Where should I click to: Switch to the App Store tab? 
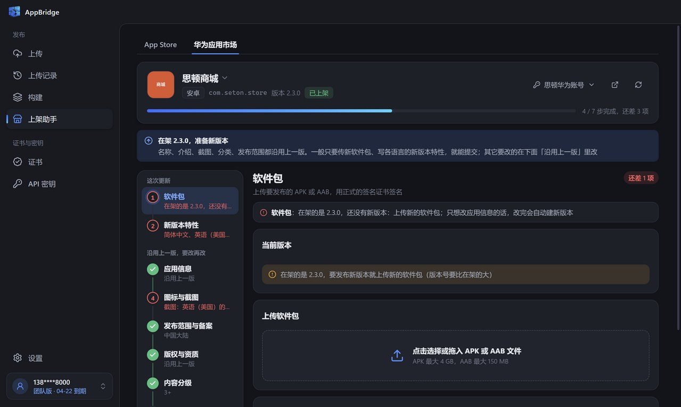coord(160,45)
